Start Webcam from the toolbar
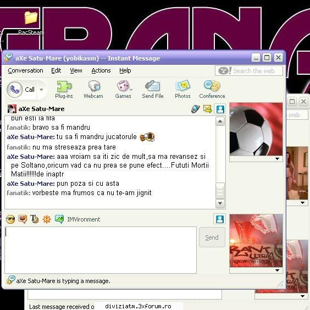This screenshot has width=310, height=310. 93,90
